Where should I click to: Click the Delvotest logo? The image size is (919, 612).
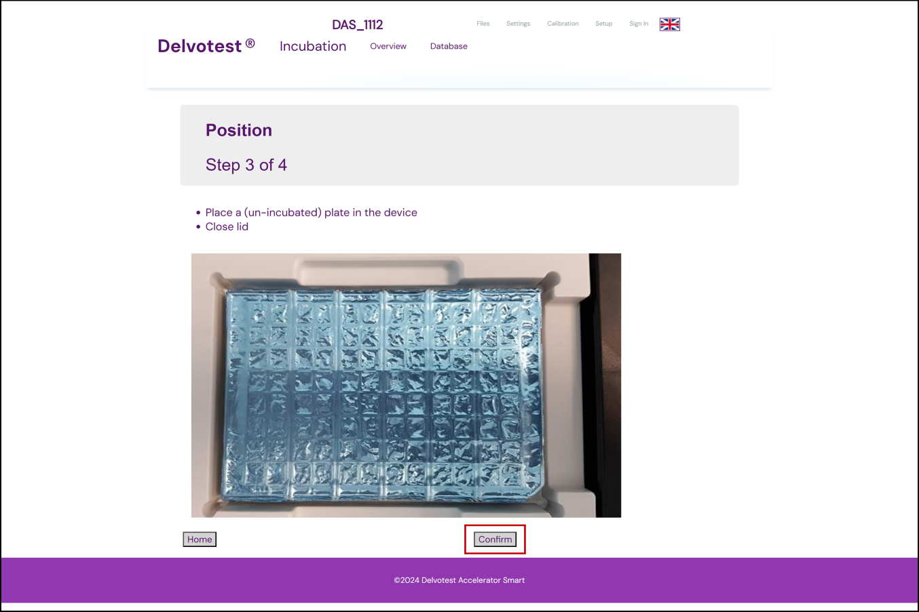click(206, 46)
